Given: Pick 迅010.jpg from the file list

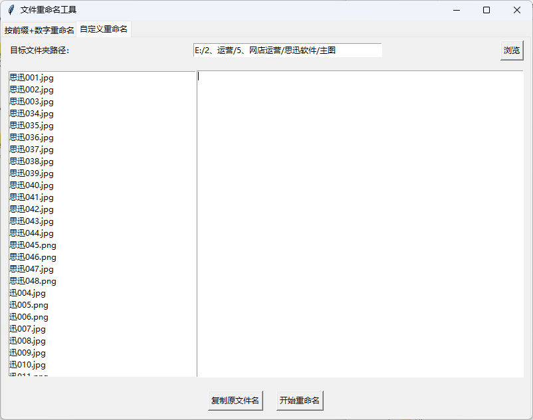Looking at the screenshot, I should [x=28, y=365].
